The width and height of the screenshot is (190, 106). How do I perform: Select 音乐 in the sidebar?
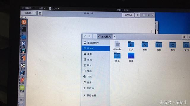coord(96,82)
